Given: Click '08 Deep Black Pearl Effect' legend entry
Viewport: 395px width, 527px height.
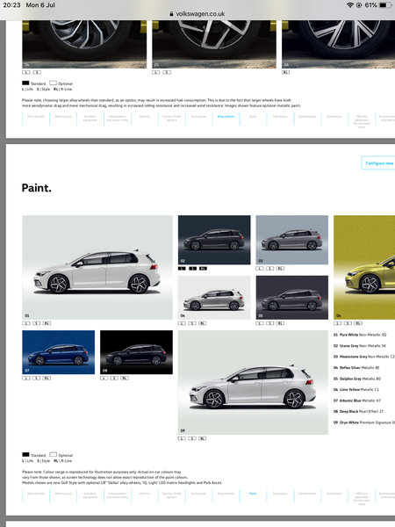Looking at the screenshot, I should [358, 411].
